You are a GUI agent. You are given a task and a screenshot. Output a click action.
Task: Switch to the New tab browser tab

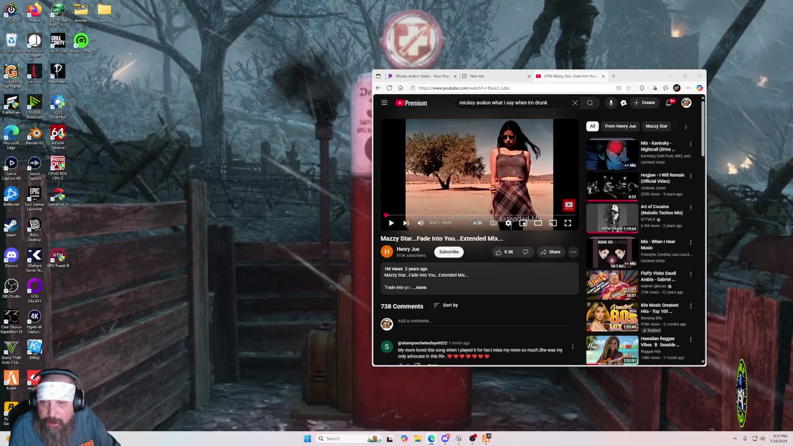tap(496, 76)
